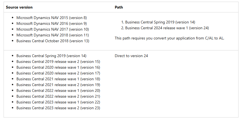Image resolution: width=241 pixels, height=120 pixels.
Task: Click 'Business Central 2021 release wave 1 (version 18)'
Action: [58, 79]
